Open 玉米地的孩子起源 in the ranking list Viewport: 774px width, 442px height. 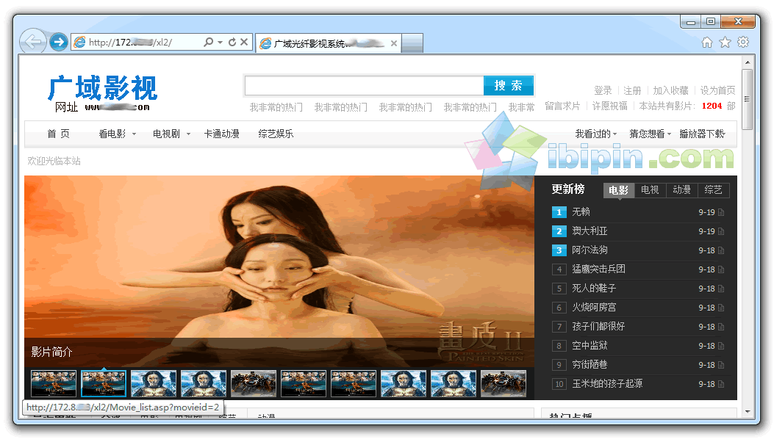point(608,384)
